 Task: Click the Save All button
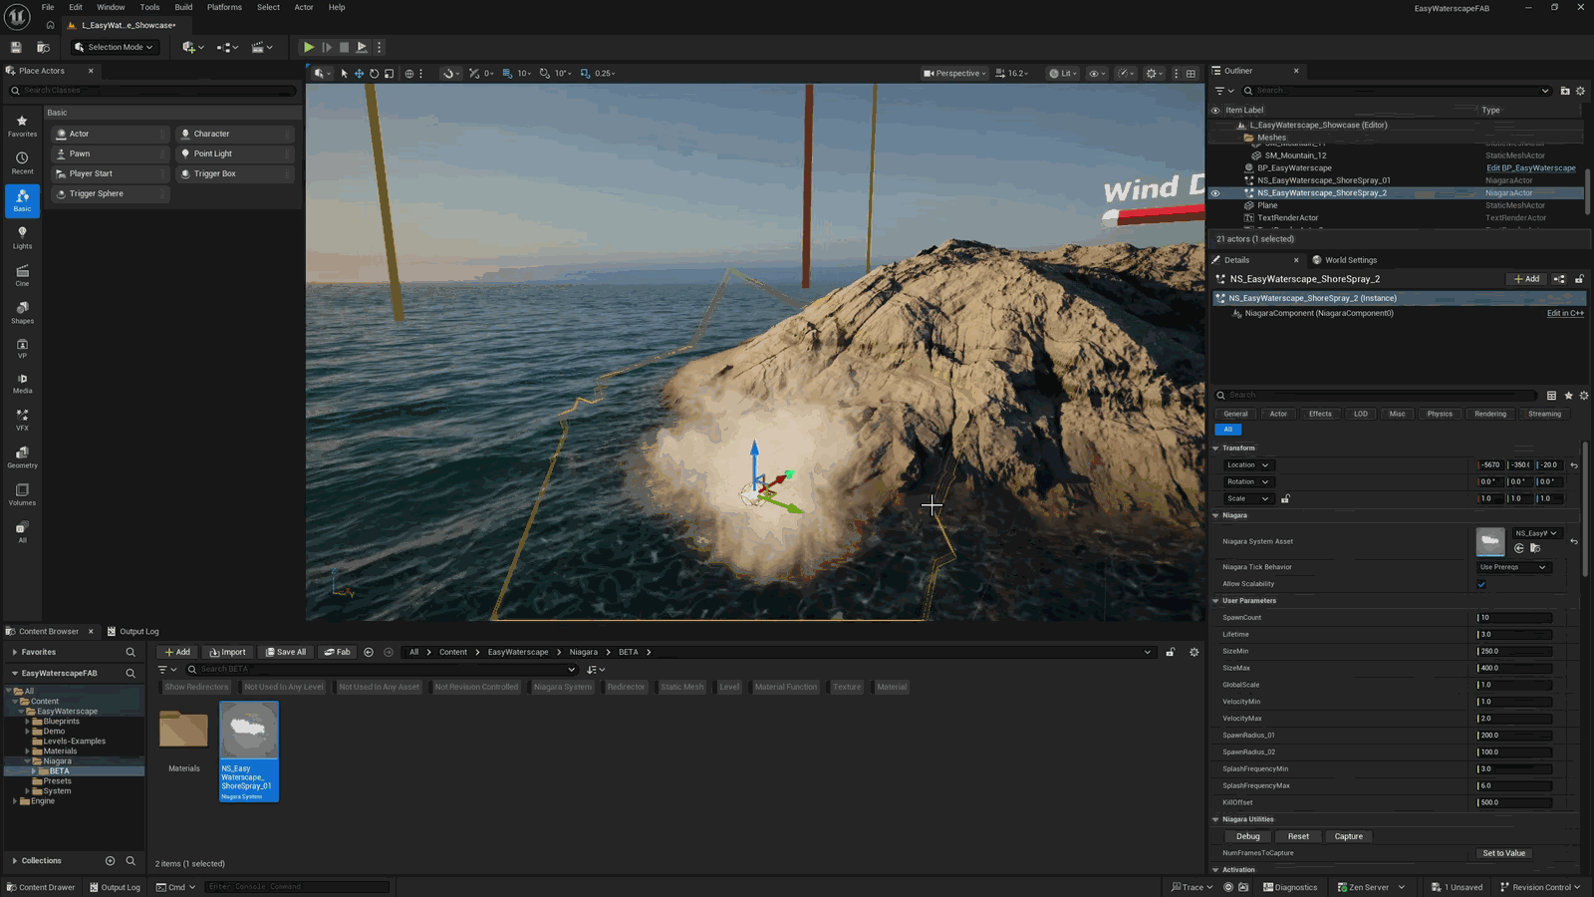click(285, 652)
